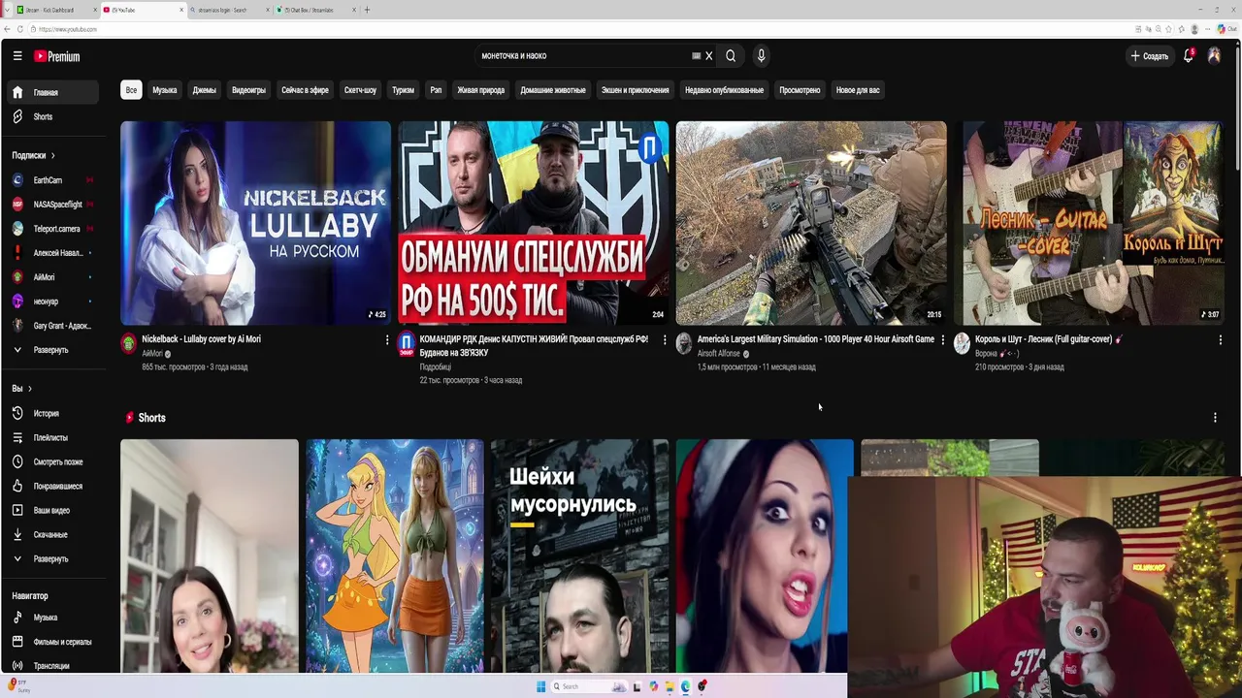Play the Шейхи мусорнулись short
The image size is (1242, 698).
pos(579,556)
